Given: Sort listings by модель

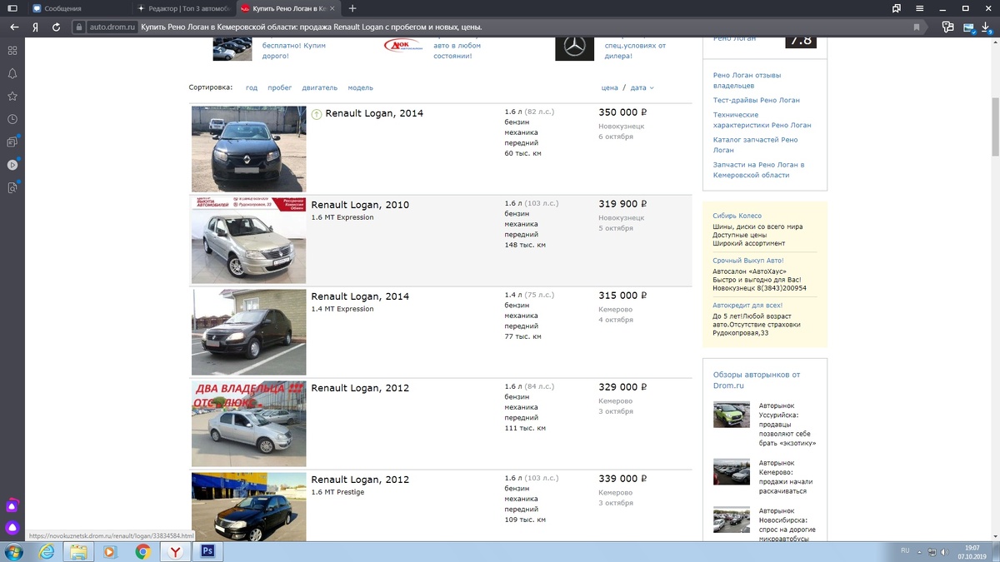Looking at the screenshot, I should click(361, 87).
